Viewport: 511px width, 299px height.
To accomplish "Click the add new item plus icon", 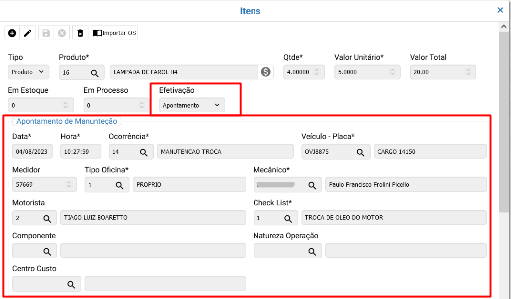I will point(12,33).
